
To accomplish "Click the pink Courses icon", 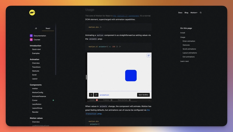I will click(x=31, y=39).
